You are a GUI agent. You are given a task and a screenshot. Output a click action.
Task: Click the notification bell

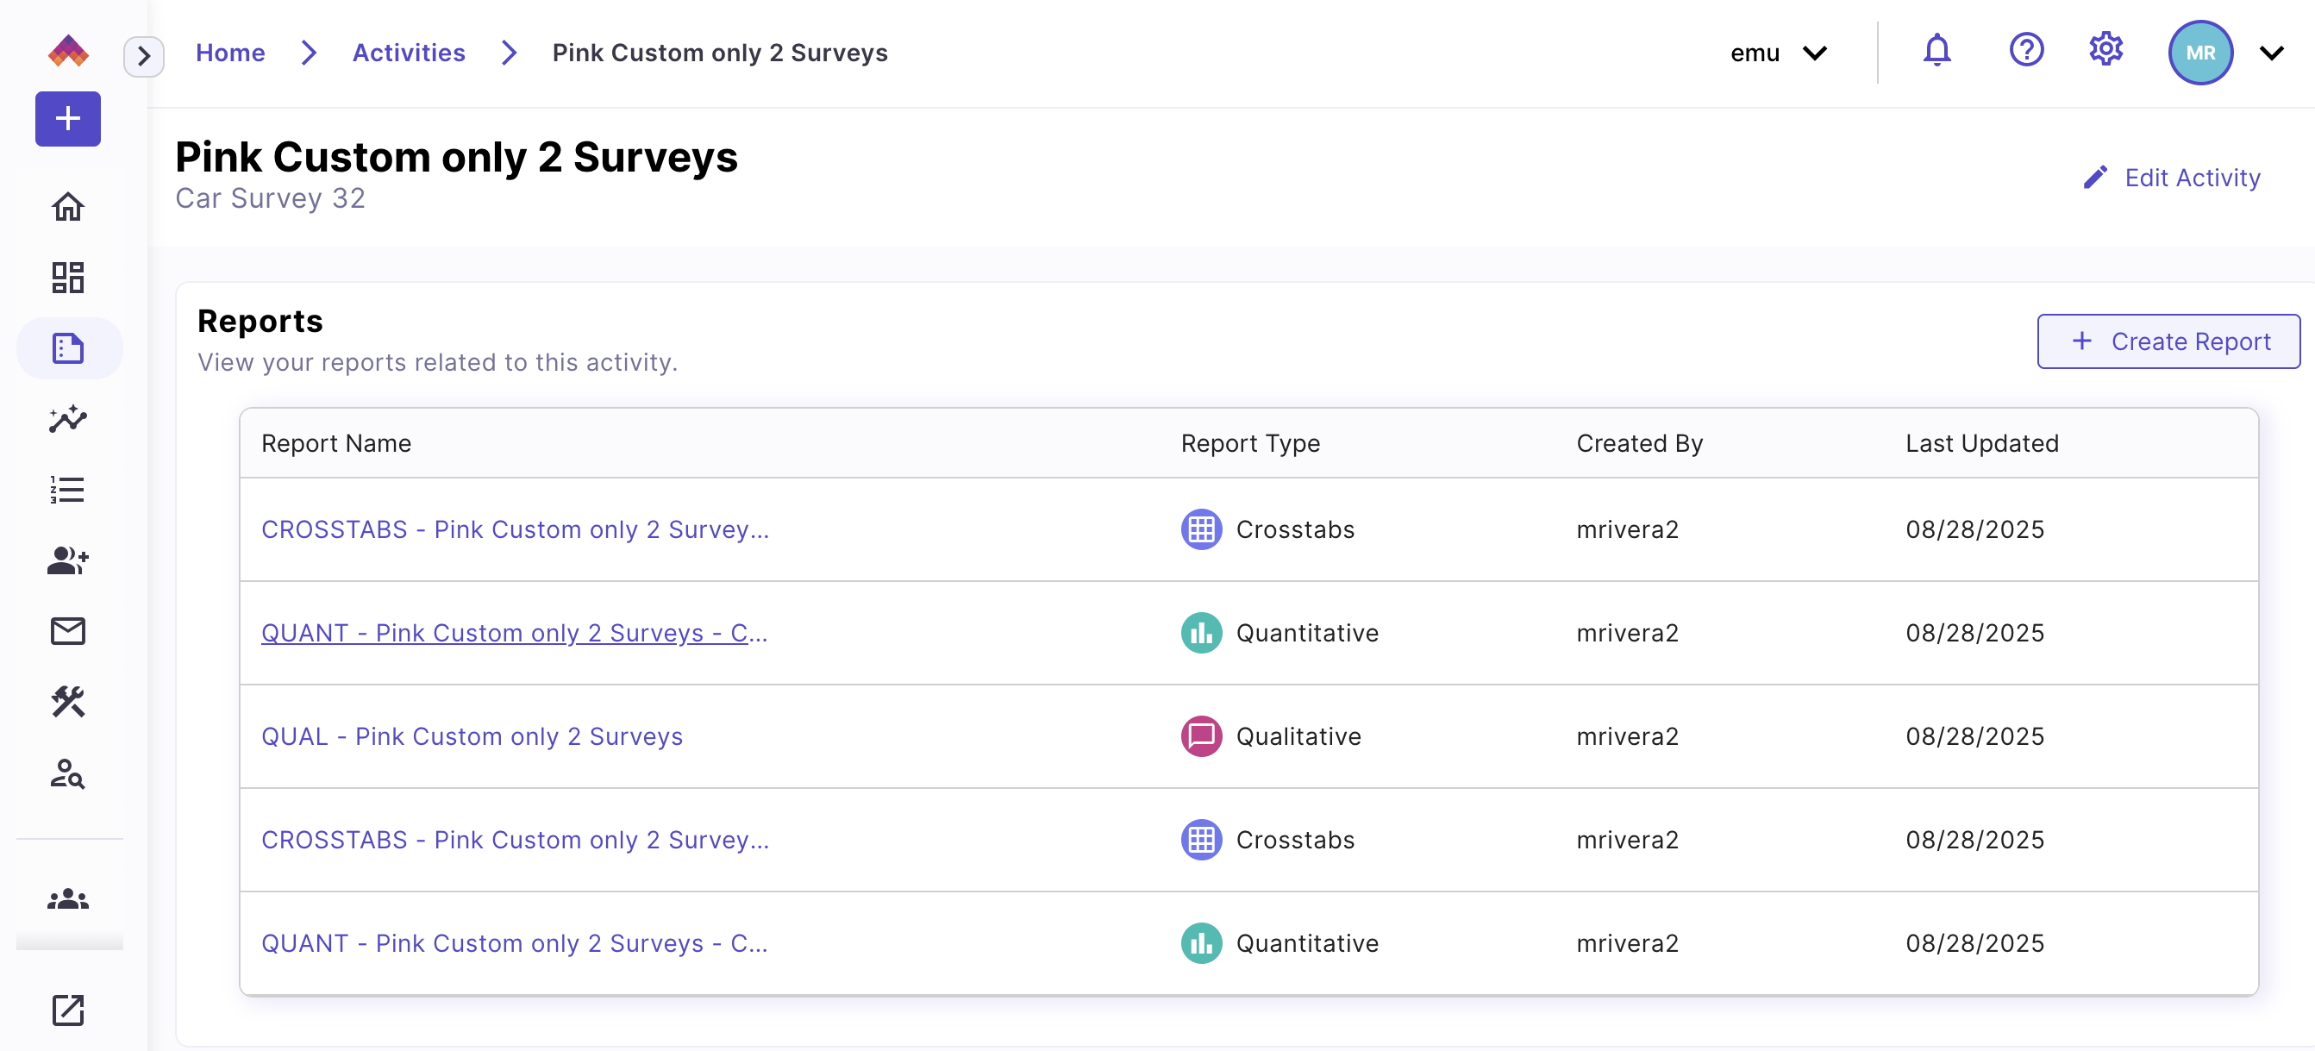(x=1936, y=50)
